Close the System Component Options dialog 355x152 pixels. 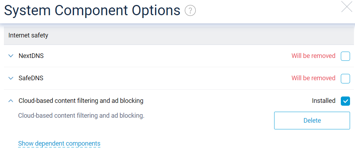[346, 7]
